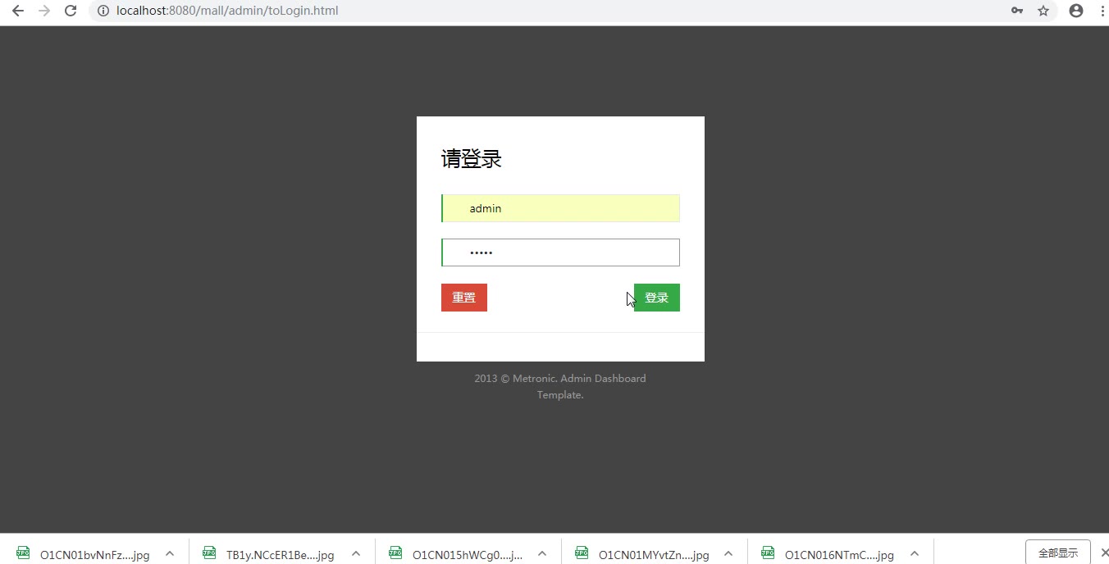Viewport: 1109px width, 564px height.
Task: Open downloaded file O1CN01bvNnFz jpg
Action: click(95, 555)
